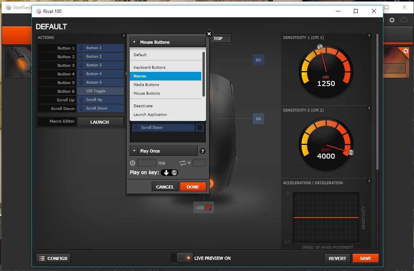Click the help icon beside Play Once
414x271 pixels.
tap(202, 151)
